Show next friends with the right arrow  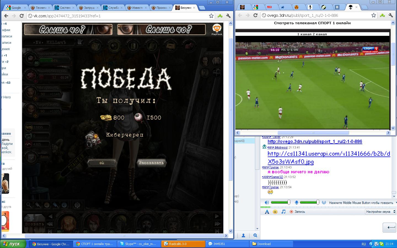[217, 216]
